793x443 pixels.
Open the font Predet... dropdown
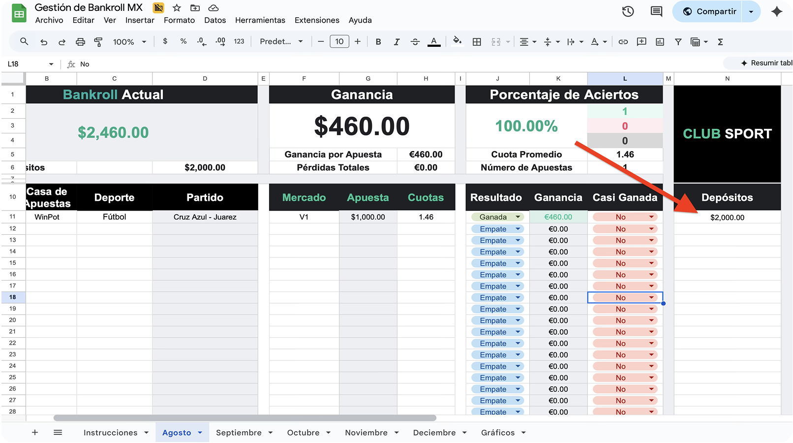[x=281, y=42]
